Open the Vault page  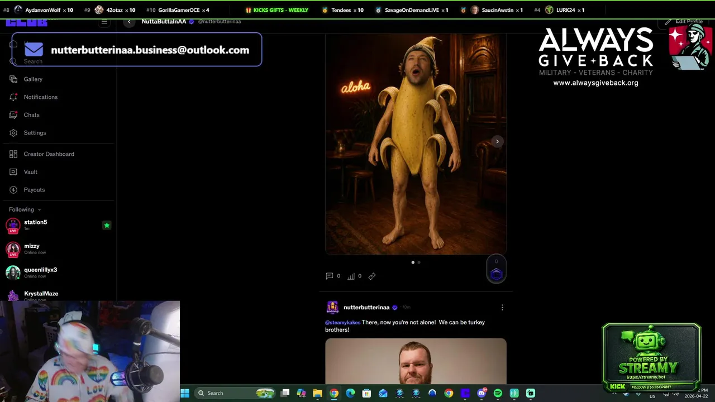pyautogui.click(x=30, y=172)
